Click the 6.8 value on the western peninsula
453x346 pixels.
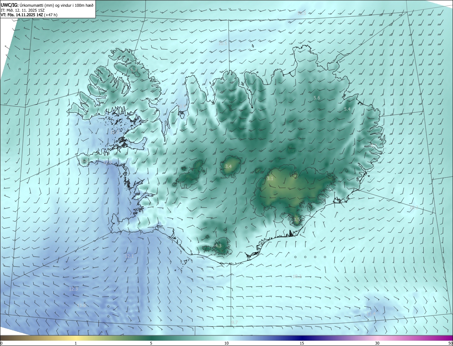tap(84, 161)
